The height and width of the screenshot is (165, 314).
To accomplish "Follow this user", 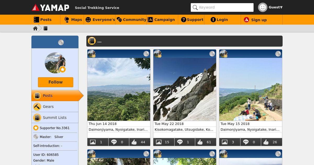I will [55, 82].
